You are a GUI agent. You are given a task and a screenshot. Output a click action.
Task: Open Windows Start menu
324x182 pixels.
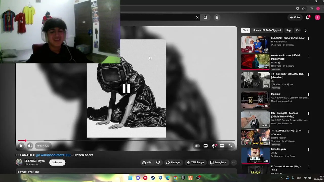coord(130,178)
